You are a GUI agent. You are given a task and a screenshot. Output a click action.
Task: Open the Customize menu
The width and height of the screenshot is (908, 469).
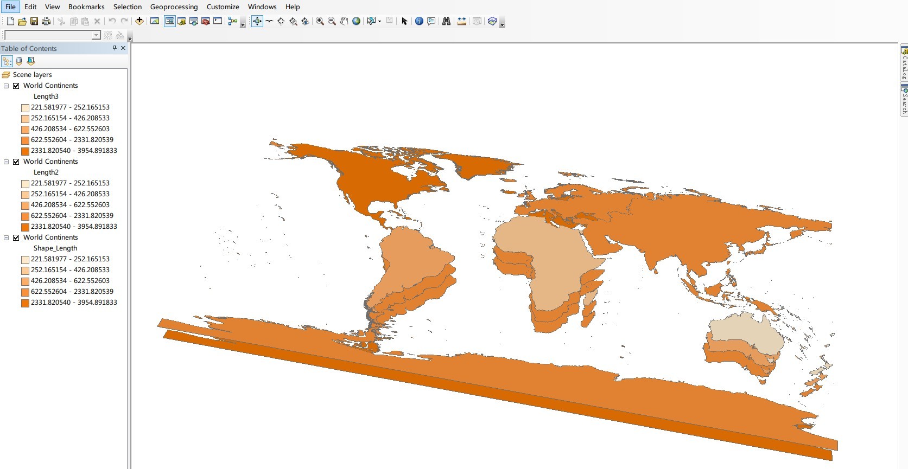tap(223, 7)
